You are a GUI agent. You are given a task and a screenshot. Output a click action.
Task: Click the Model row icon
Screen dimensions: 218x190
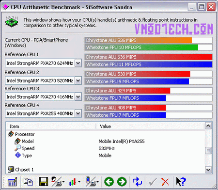pos(17,141)
